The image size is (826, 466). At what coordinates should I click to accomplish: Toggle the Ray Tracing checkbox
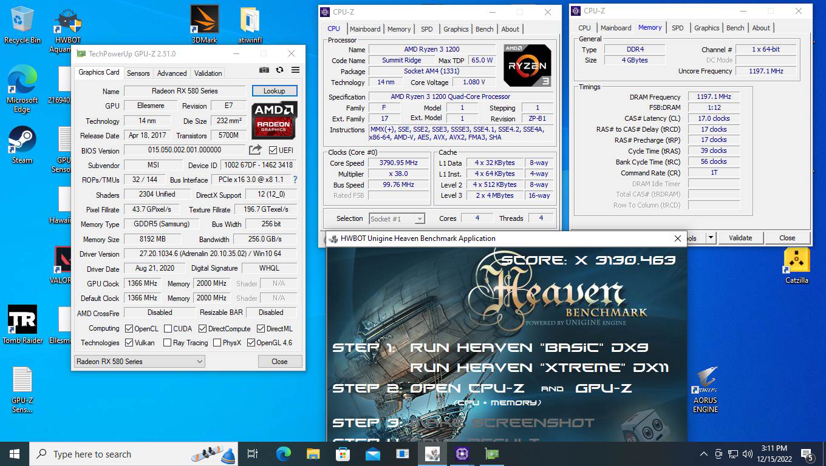pos(167,342)
